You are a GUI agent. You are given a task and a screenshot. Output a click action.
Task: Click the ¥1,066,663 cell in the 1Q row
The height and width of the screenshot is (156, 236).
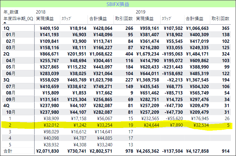pyautogui.click(x=197, y=28)
